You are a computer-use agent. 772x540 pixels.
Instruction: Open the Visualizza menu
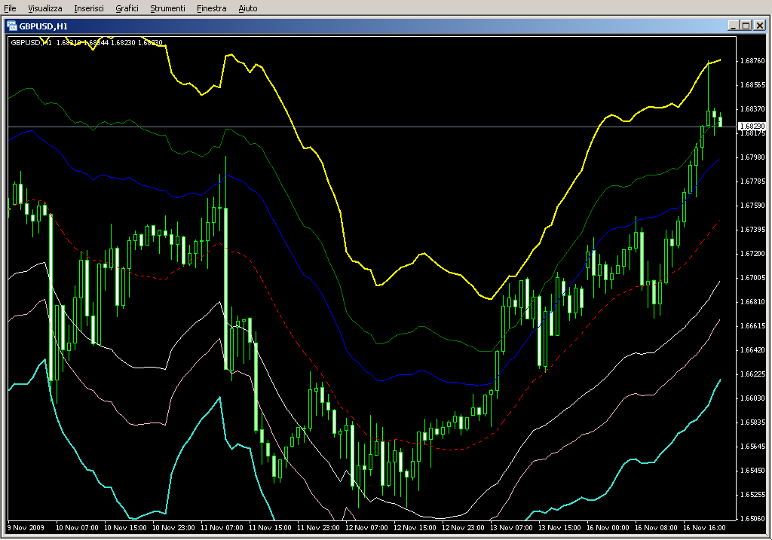click(x=45, y=8)
